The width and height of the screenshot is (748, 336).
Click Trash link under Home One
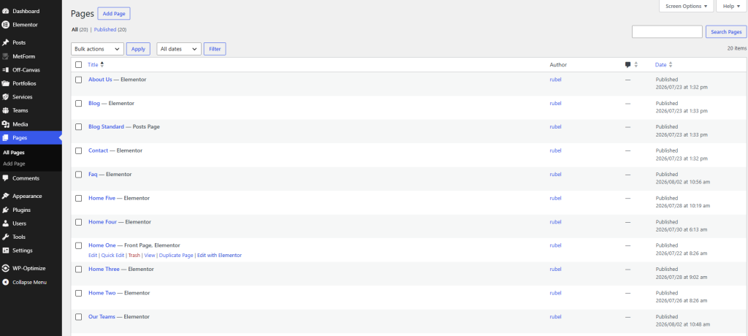[x=134, y=256]
